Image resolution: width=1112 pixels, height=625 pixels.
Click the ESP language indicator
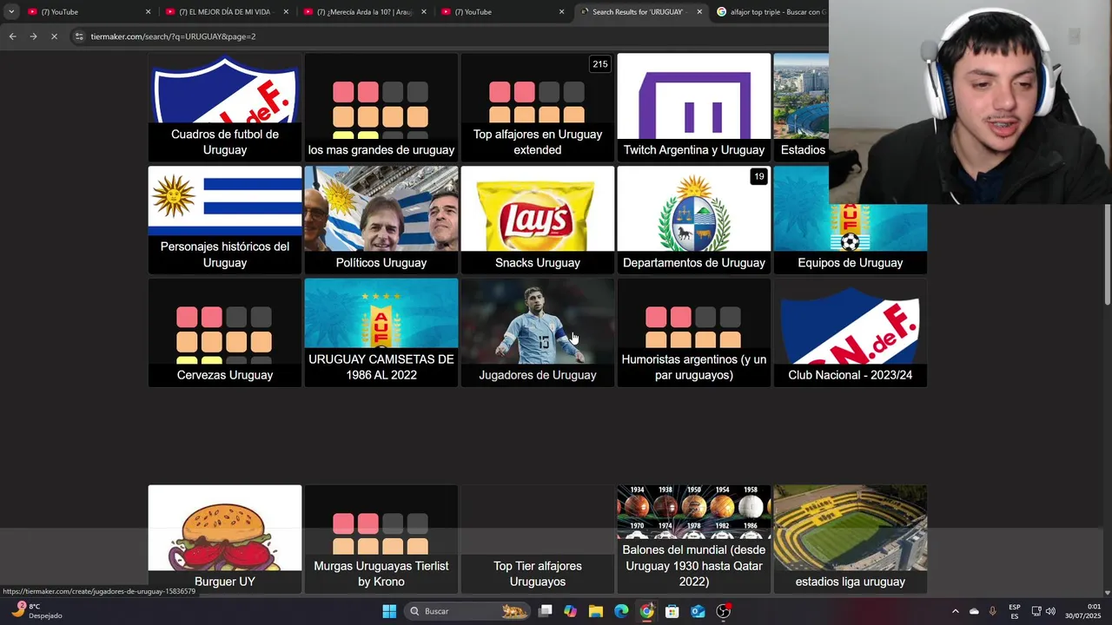click(1015, 611)
